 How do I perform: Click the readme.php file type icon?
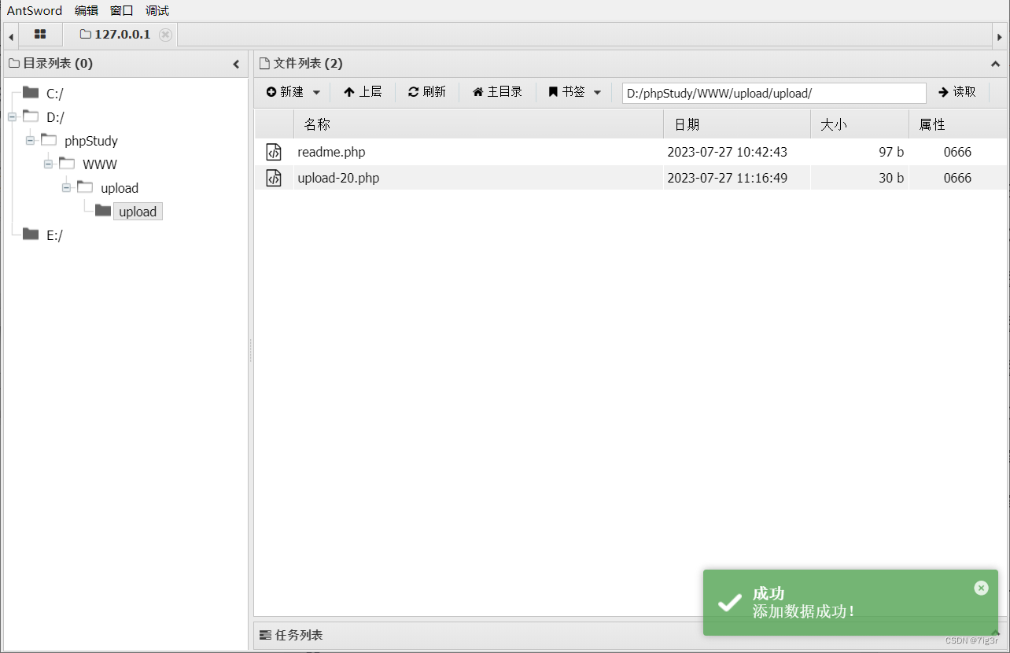click(273, 152)
